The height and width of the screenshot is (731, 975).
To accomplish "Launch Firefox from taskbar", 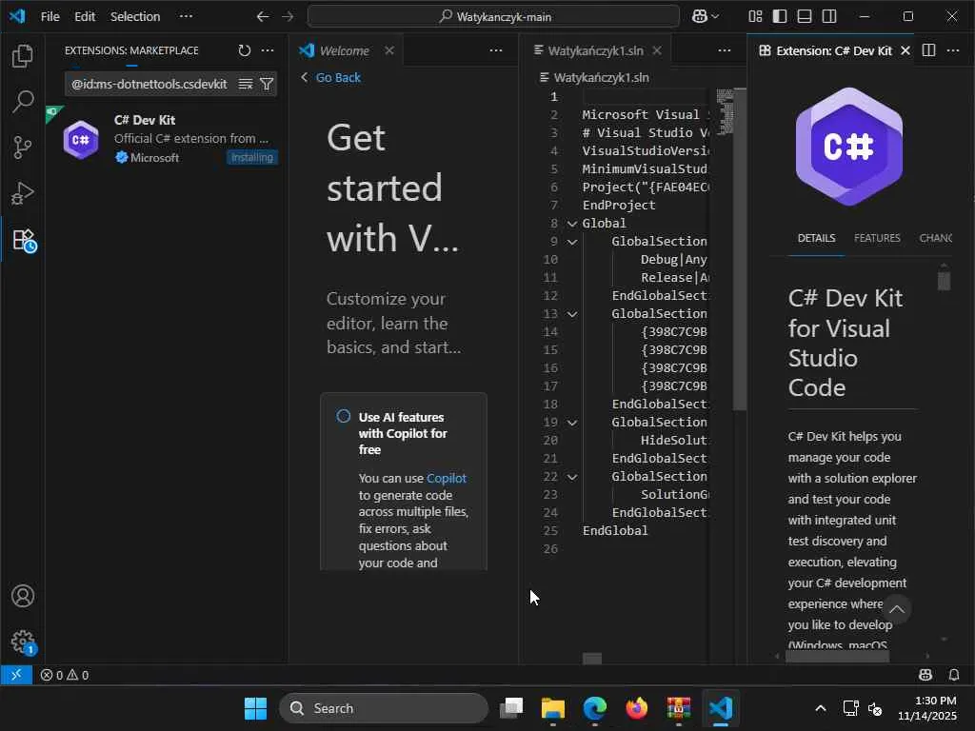I will (x=637, y=708).
